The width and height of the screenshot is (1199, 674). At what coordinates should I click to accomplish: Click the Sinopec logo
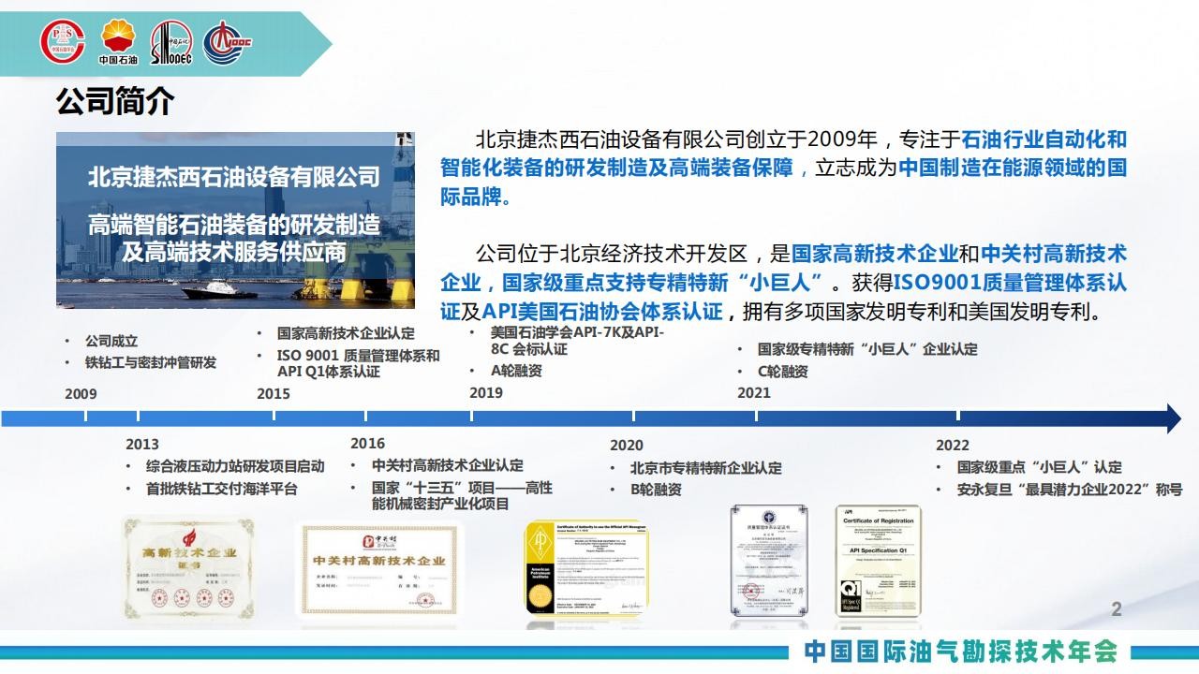[x=171, y=43]
